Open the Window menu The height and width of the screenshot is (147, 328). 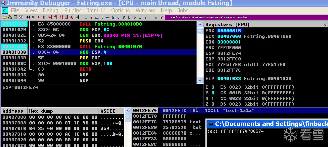[145, 10]
